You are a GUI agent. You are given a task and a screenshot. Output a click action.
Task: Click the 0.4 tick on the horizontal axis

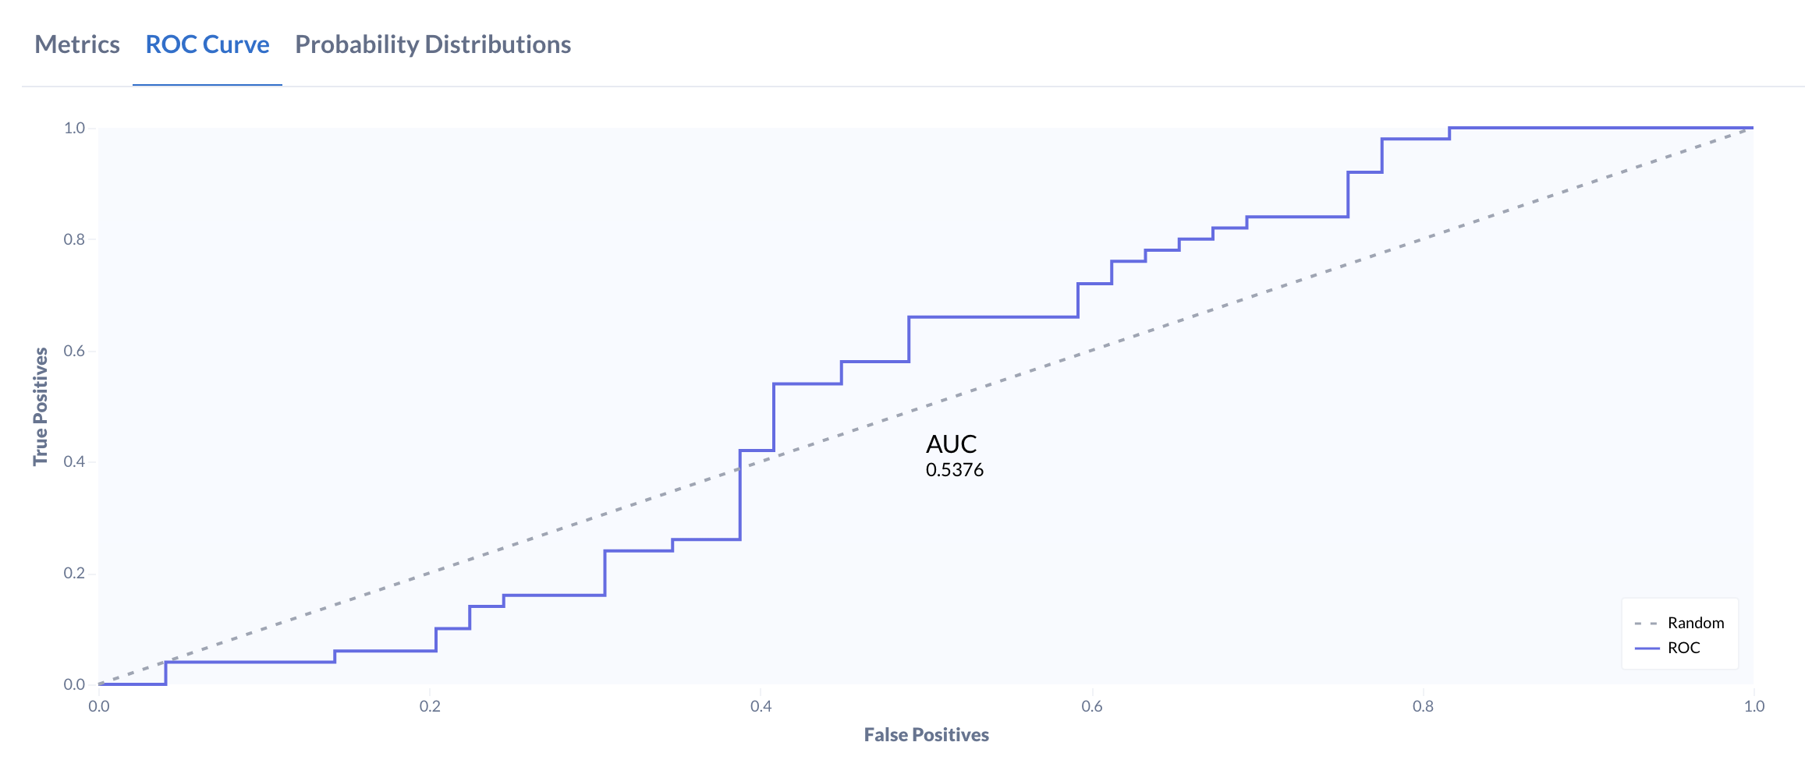tap(761, 707)
